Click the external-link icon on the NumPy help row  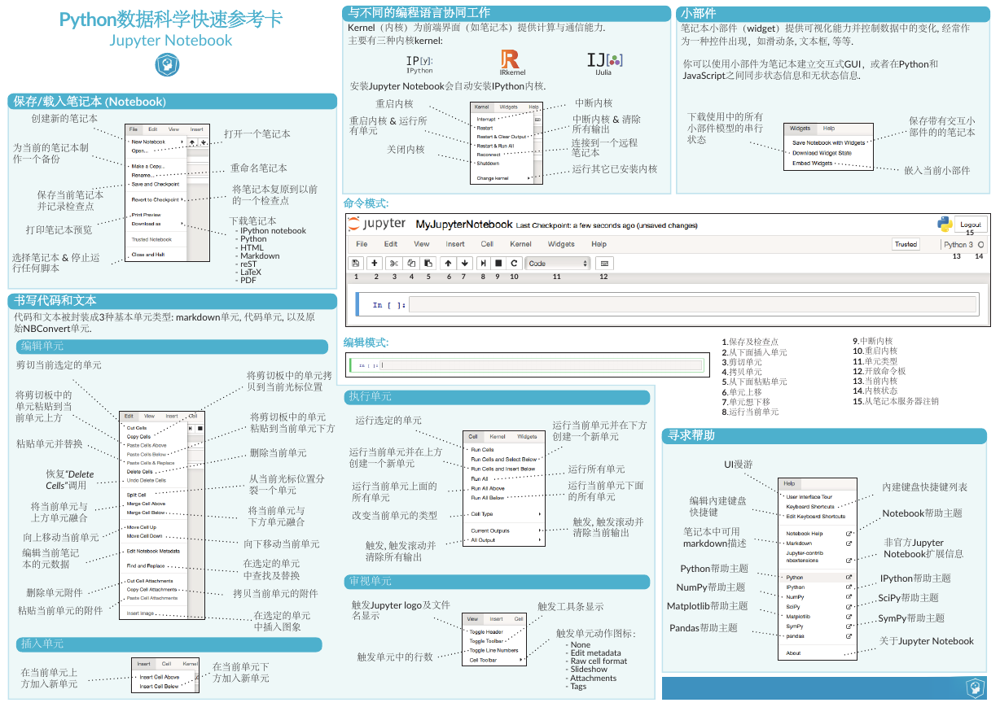[848, 596]
